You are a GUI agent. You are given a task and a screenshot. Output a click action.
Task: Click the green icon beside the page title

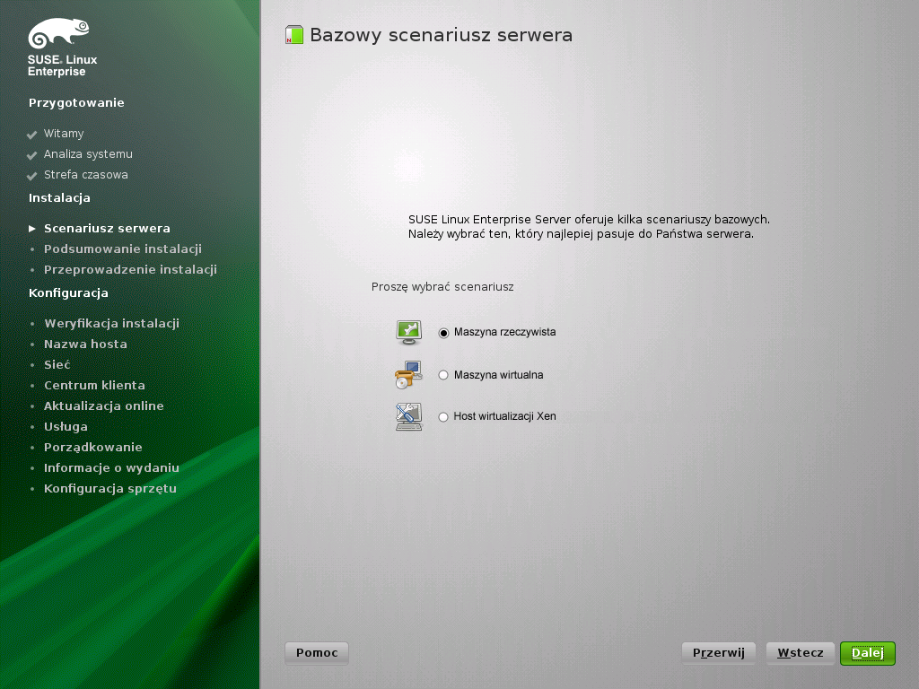tap(294, 35)
